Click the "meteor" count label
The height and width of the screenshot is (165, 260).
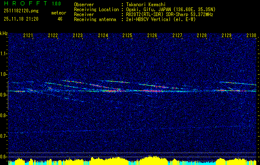coord(59,13)
